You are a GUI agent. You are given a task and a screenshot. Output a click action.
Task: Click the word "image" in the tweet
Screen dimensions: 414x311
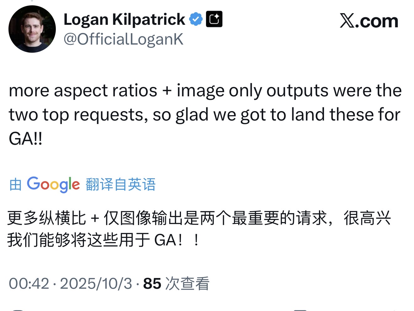200,91
